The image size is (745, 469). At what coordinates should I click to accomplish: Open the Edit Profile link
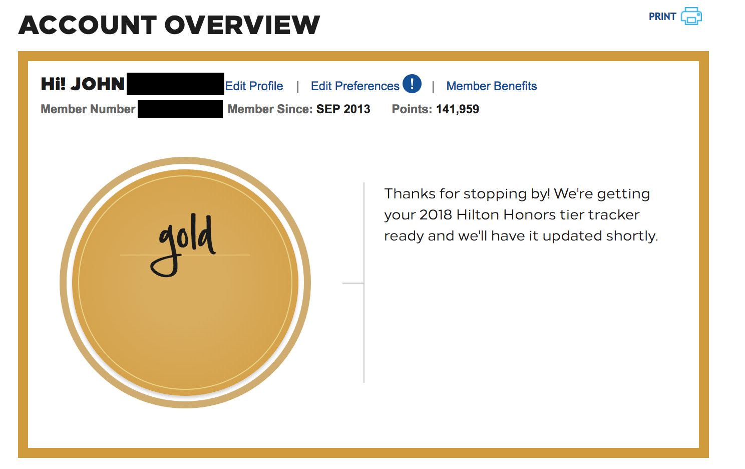click(x=254, y=86)
